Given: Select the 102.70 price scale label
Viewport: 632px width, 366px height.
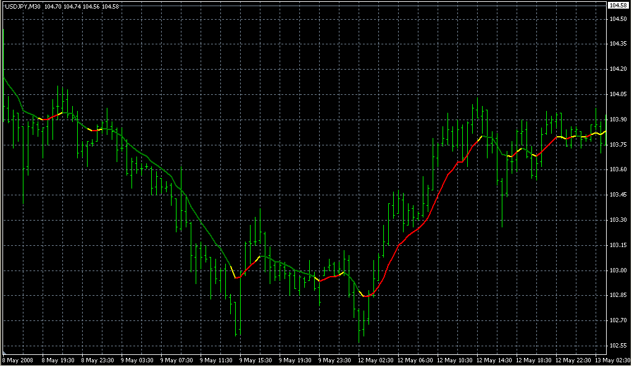Looking at the screenshot, I should tap(618, 320).
